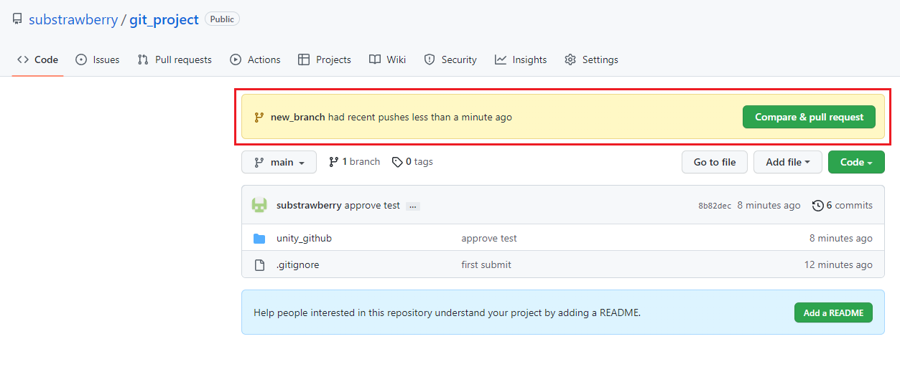
Task: Click the repository book icon beside substrawberry
Action: pos(17,19)
